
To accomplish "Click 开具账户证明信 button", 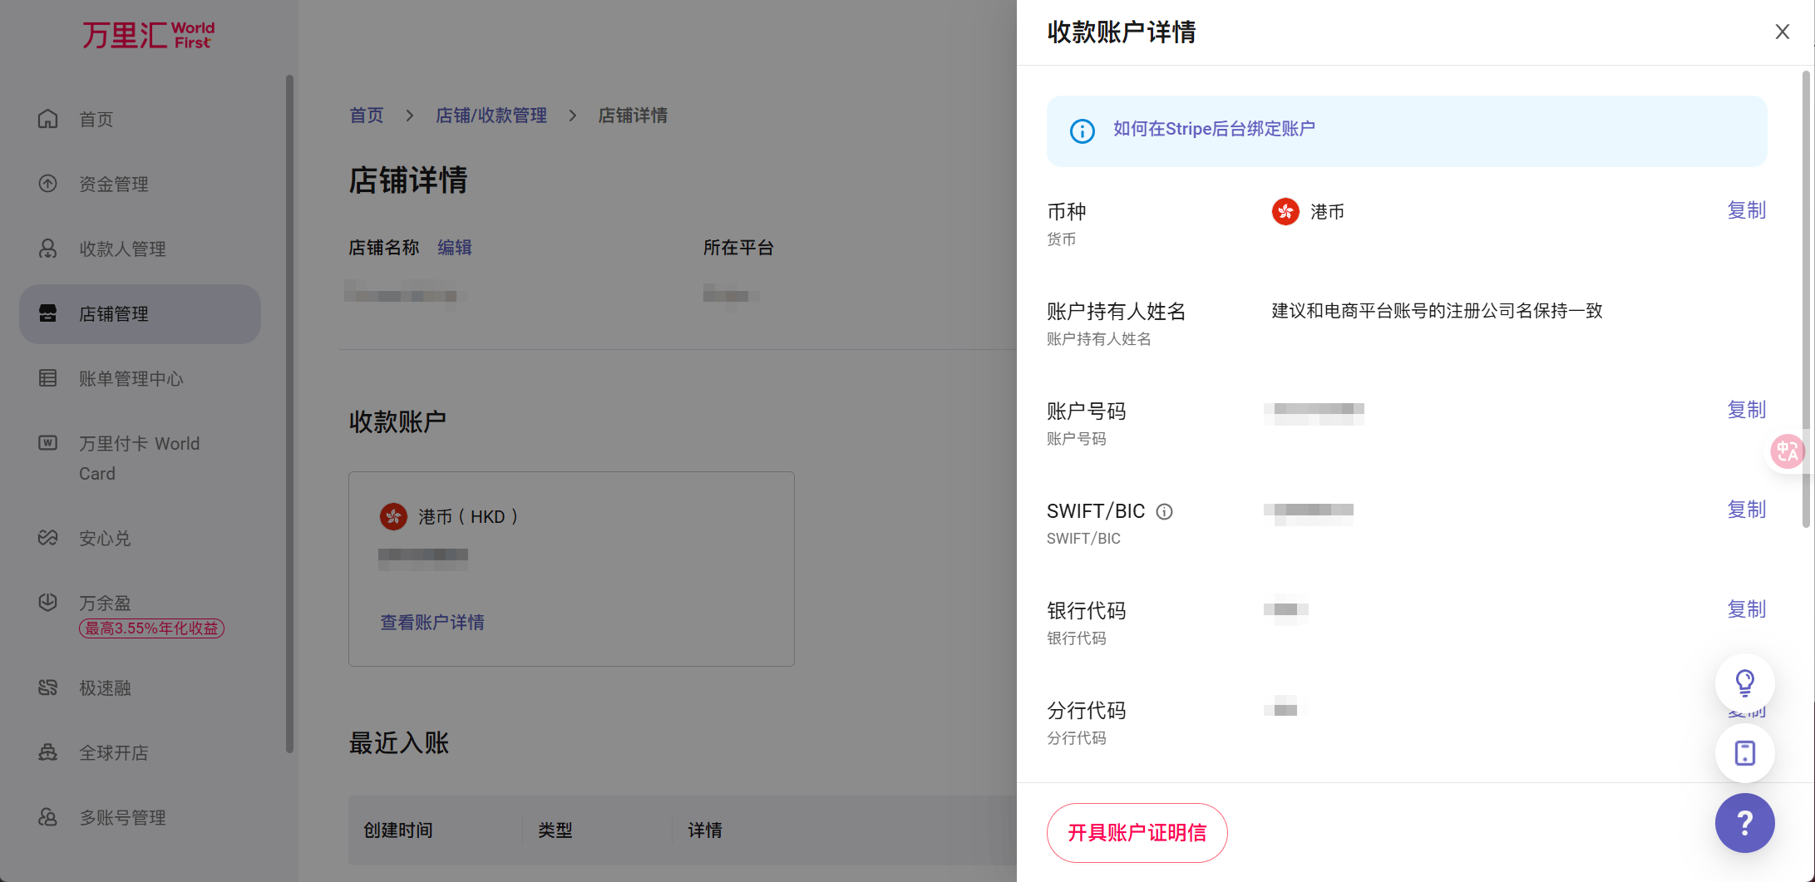I will click(x=1137, y=832).
